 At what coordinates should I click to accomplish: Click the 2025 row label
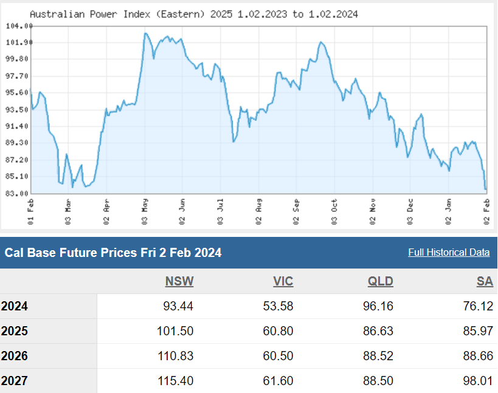[15, 331]
